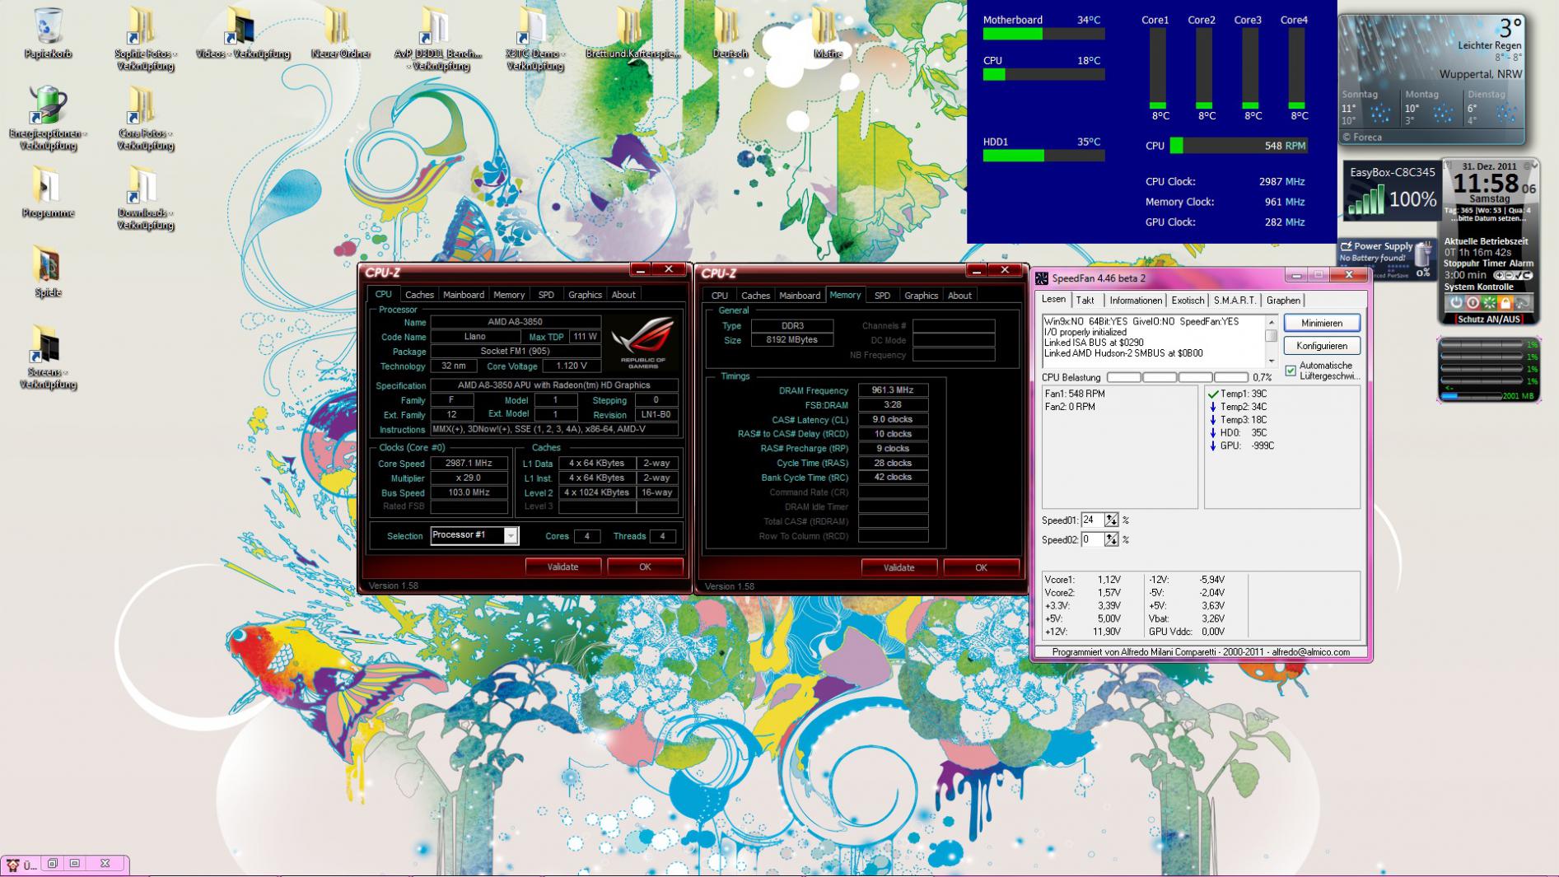Viewport: 1559px width, 877px height.
Task: Click the shutdown power icon in System Kontrolle
Action: pos(1456,302)
